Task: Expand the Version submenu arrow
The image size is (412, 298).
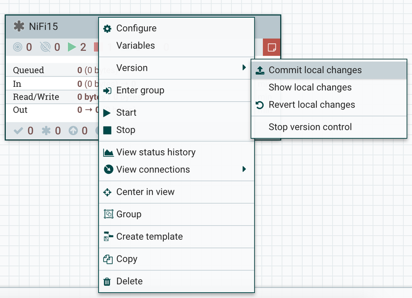Action: 245,68
